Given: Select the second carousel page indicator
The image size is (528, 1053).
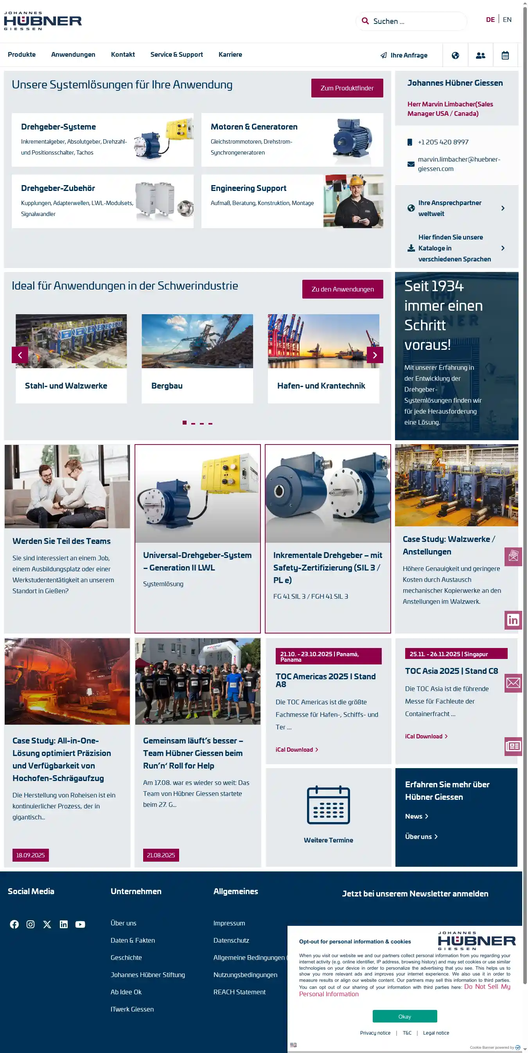Looking at the screenshot, I should click(193, 423).
